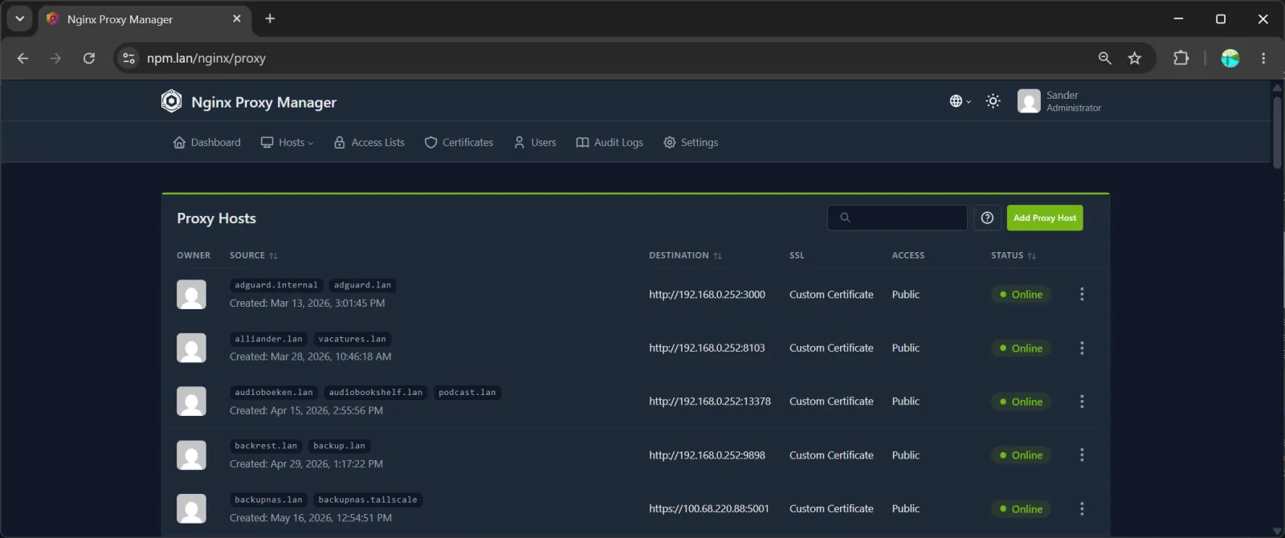This screenshot has width=1285, height=538.
Task: Open browser extensions puzzle icon
Action: (1181, 58)
